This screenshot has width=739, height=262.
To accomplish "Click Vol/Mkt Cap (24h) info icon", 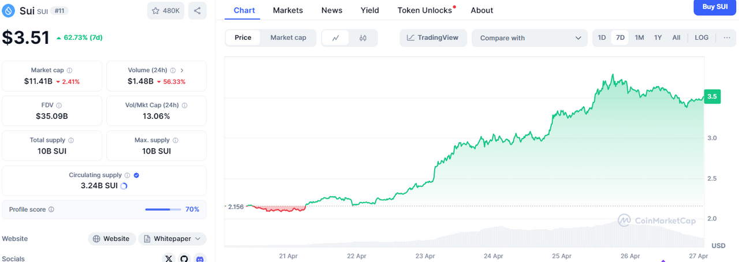I will click(184, 106).
